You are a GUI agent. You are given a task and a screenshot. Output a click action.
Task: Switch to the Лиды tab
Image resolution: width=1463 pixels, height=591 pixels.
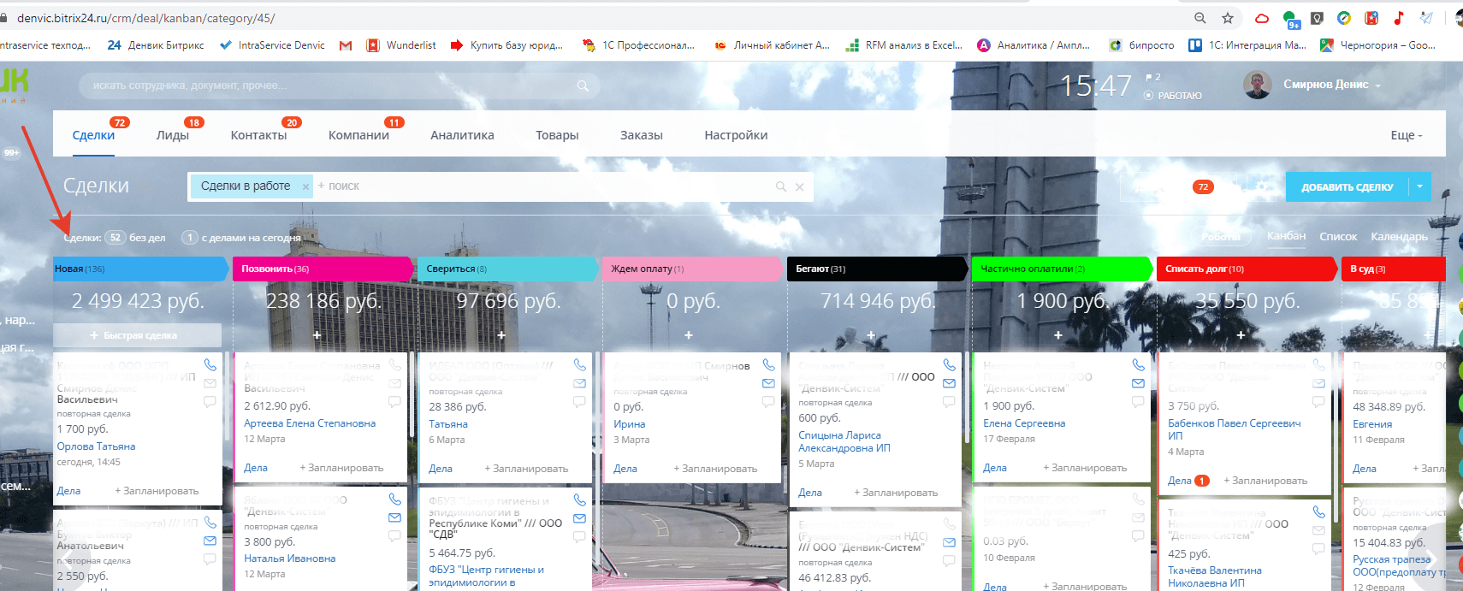pyautogui.click(x=172, y=135)
